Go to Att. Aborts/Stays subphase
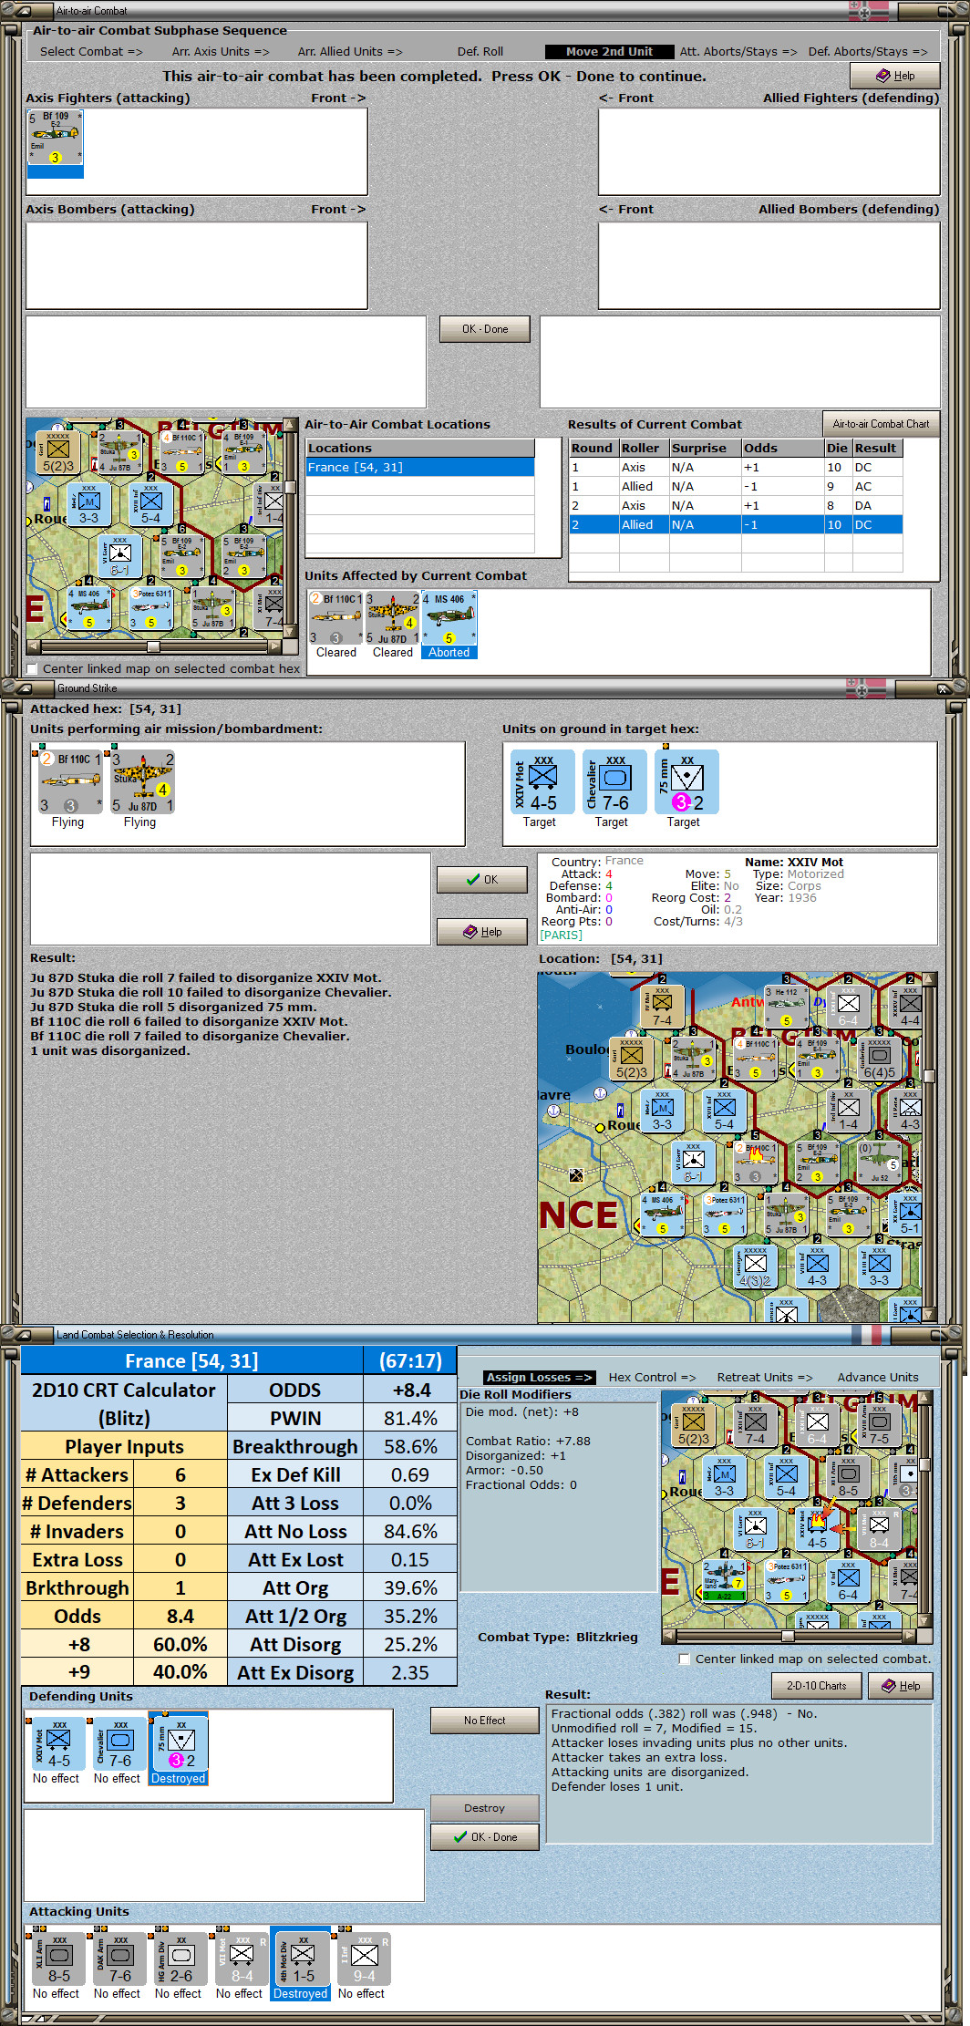Screen dimensions: 970x2026 [x=738, y=51]
